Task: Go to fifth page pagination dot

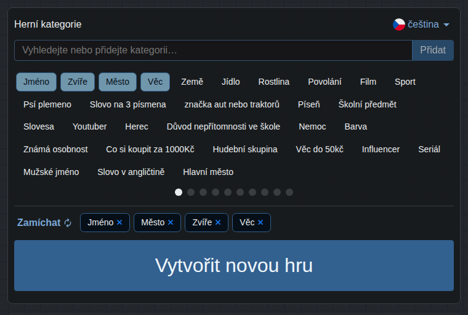Action: pos(228,192)
